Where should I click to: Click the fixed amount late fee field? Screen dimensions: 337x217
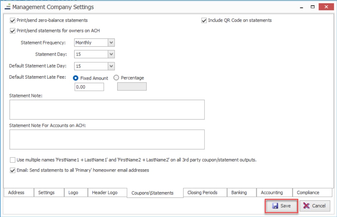pos(89,87)
